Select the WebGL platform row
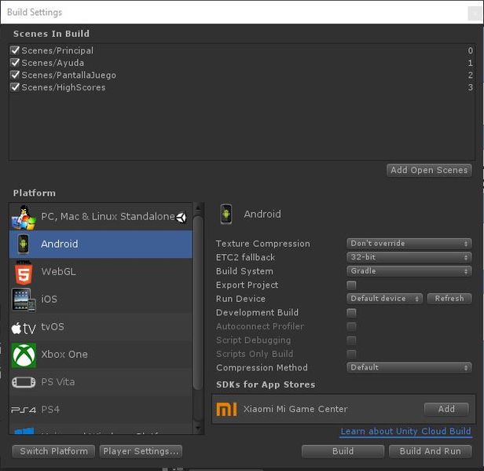Image resolution: width=484 pixels, height=471 pixels. tap(101, 272)
